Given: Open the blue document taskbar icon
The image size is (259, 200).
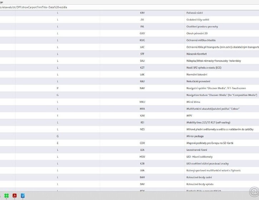Looking at the screenshot, I should point(23,195).
